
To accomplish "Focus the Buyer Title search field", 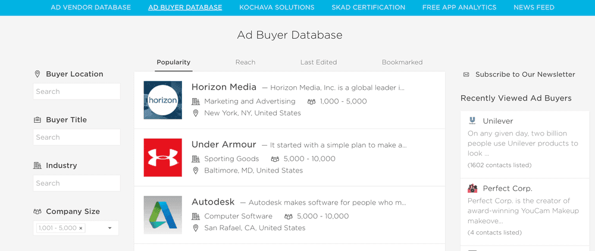I will pyautogui.click(x=77, y=137).
